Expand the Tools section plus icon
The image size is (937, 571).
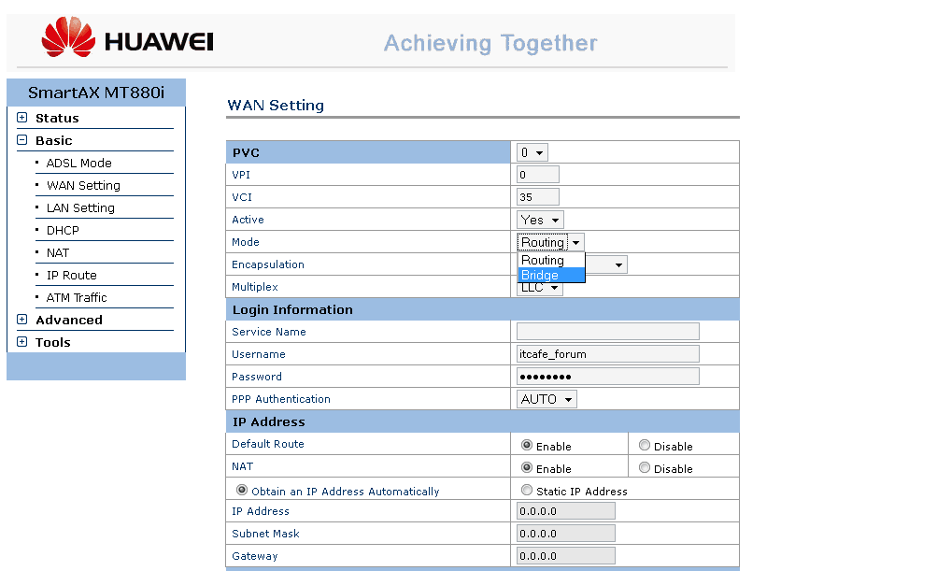pos(22,342)
